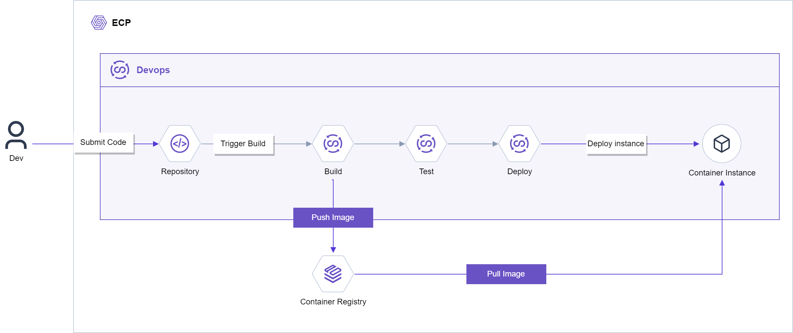Click the ECP title text
793x333 pixels.
point(121,23)
